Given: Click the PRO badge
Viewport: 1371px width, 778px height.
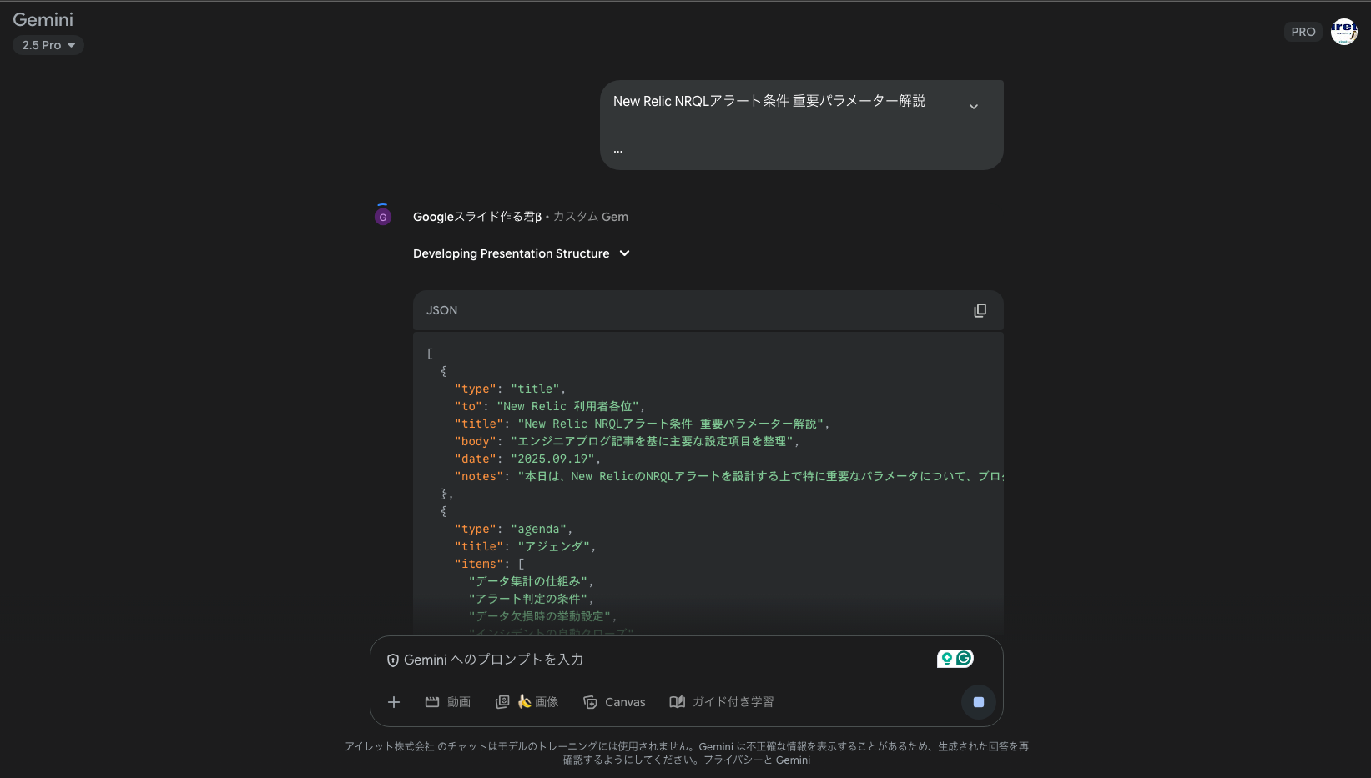Looking at the screenshot, I should (1303, 32).
